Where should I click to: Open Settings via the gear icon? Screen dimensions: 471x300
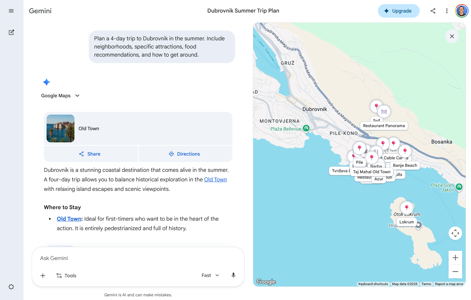click(x=11, y=286)
